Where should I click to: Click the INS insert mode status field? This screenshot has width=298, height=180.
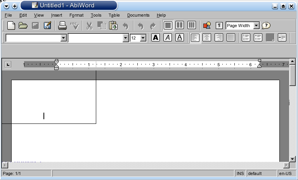[240, 174]
